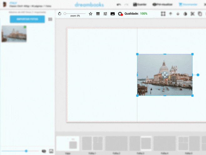Click the fit-to-frame corners icon
This screenshot has width=206, height=155.
pos(163,14)
